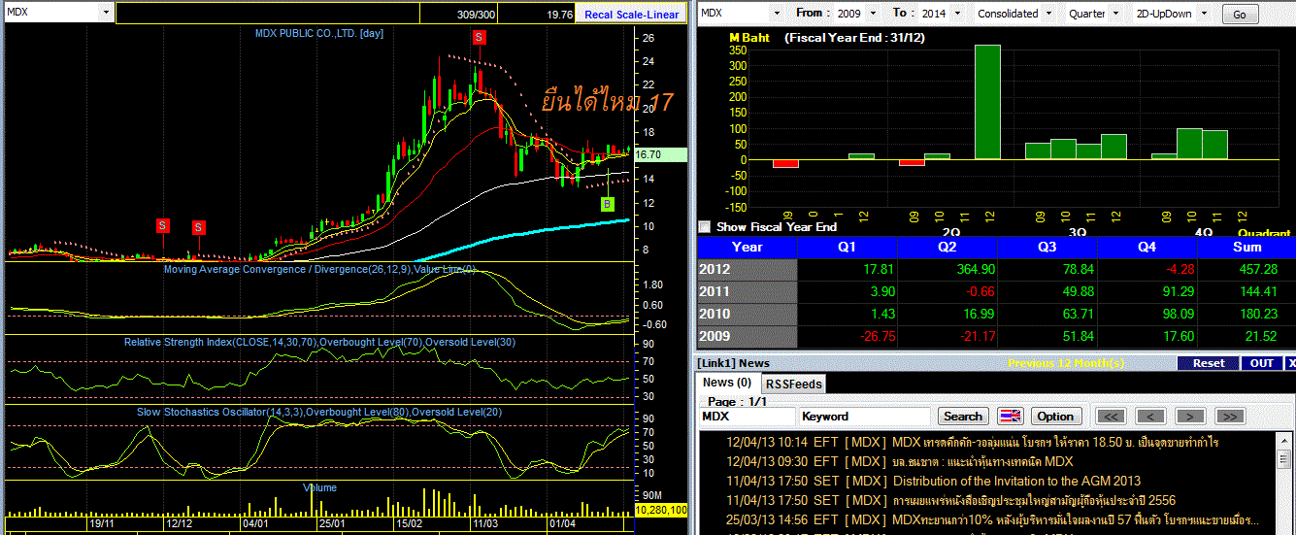Click the 309/300 value in chart header
The height and width of the screenshot is (535, 1296).
point(476,15)
